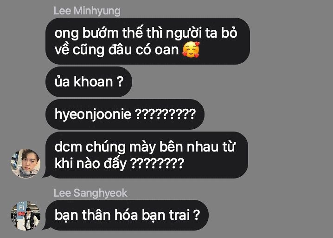The width and height of the screenshot is (333, 238).
Task: Select the 'bạn thân hóa bạn trai ?' bubble
Action: [127, 215]
